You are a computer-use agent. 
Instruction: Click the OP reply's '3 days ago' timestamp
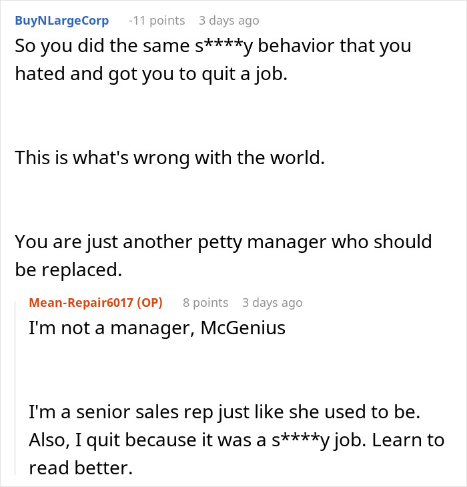pyautogui.click(x=272, y=303)
